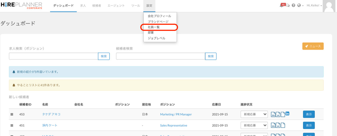Click the hamburger menu icon for candidate 453
Viewport: 337px width, 136px height.
tap(12, 114)
